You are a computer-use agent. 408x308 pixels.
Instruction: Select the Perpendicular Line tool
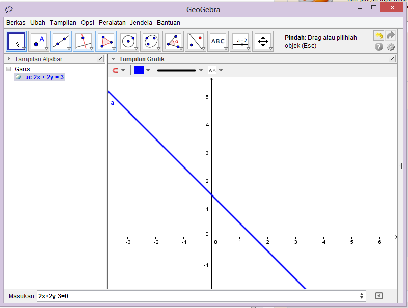click(x=83, y=41)
